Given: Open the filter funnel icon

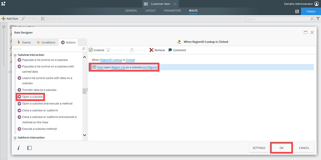Looking at the screenshot, I should [x=318, y=19].
